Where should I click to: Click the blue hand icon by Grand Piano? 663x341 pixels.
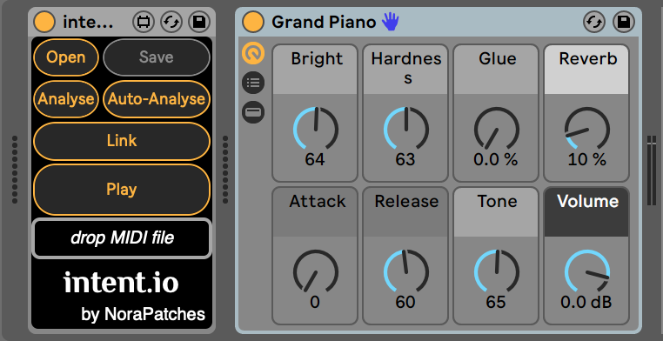pyautogui.click(x=391, y=21)
